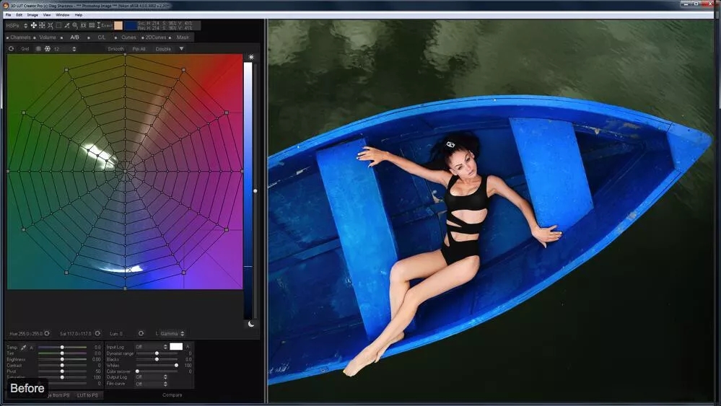Image resolution: width=721 pixels, height=406 pixels.
Task: Reset the grid with the circular arrow icon
Action: pos(11,49)
